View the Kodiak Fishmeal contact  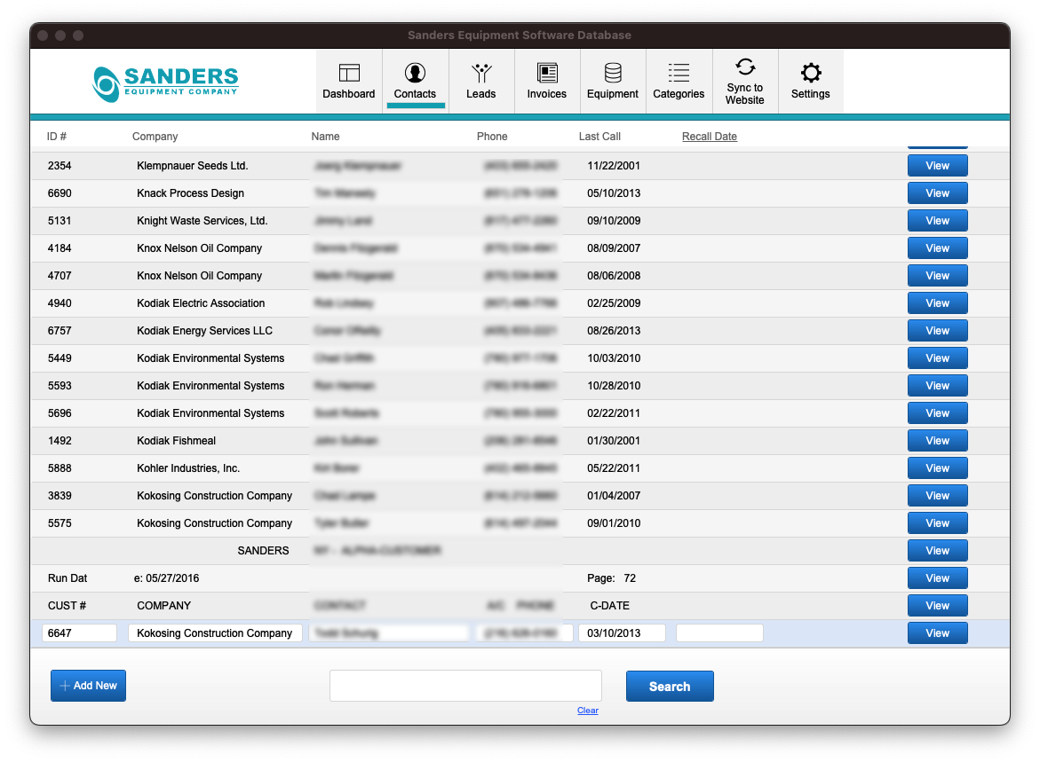pyautogui.click(x=937, y=441)
